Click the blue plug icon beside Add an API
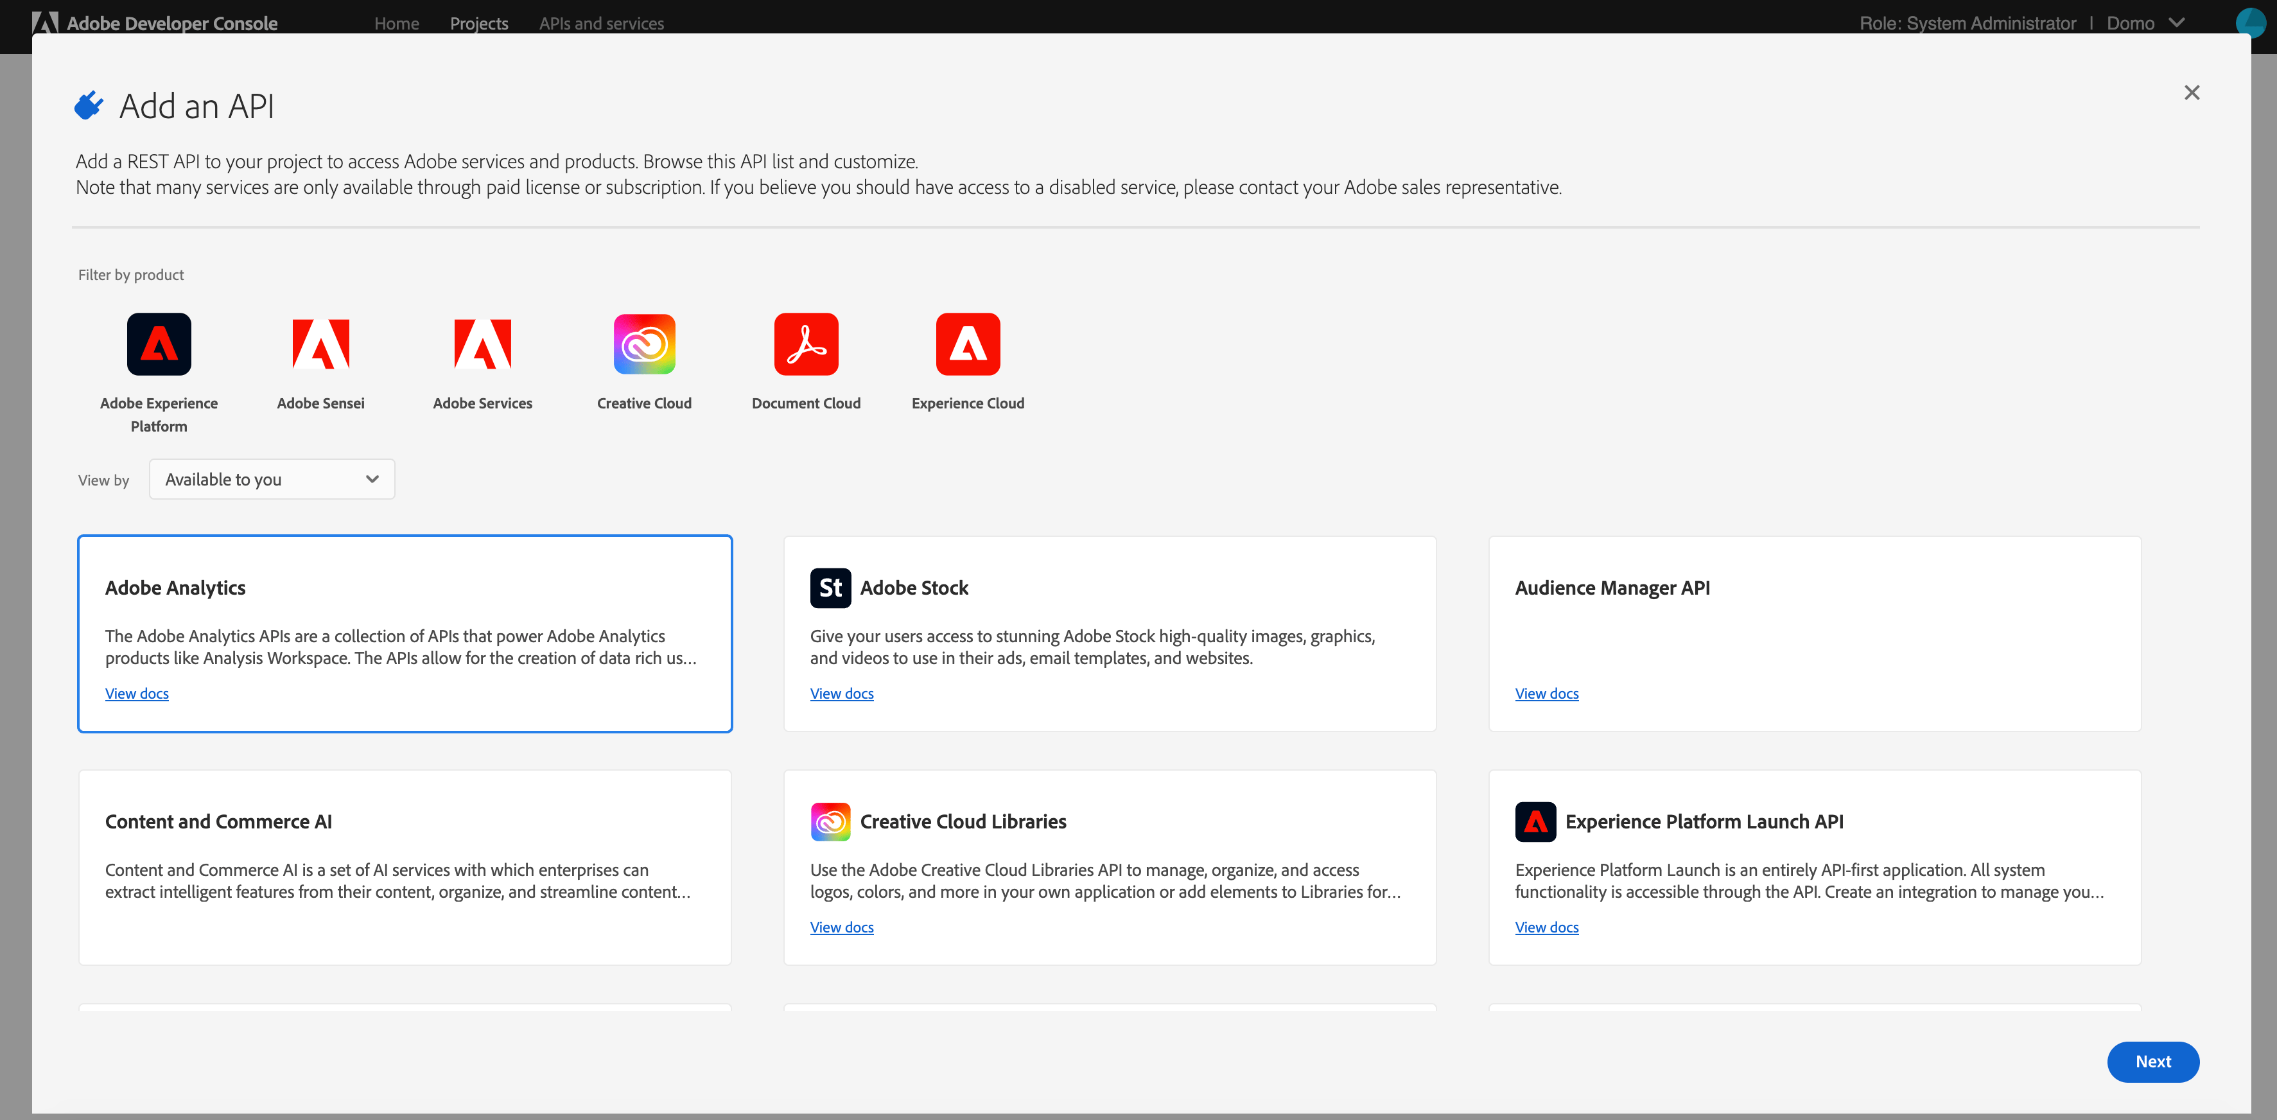2277x1120 pixels. pos(89,105)
